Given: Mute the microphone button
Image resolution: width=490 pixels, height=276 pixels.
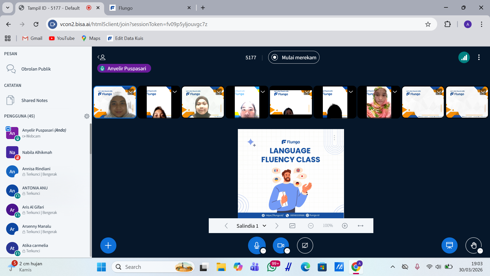Looking at the screenshot, I should coord(257,246).
